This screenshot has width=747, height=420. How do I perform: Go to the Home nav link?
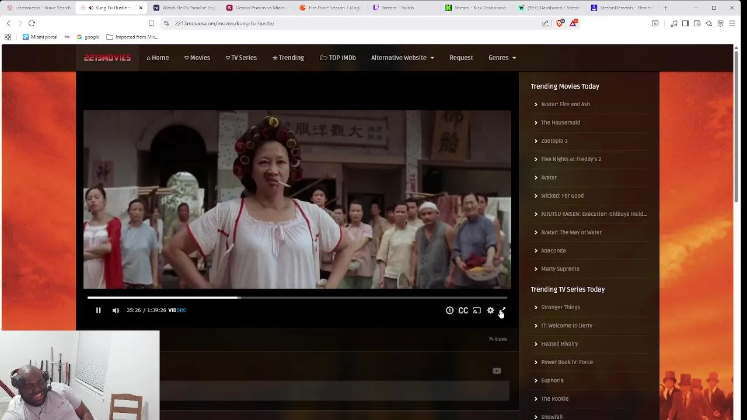158,58
